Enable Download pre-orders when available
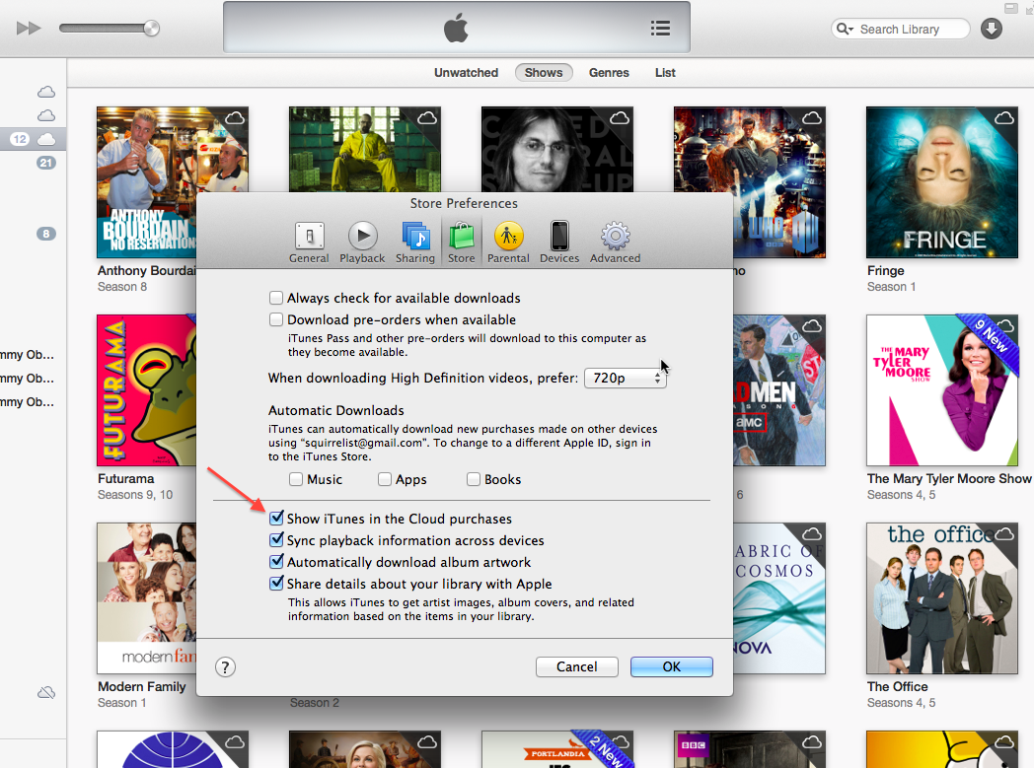The width and height of the screenshot is (1034, 768). pyautogui.click(x=276, y=319)
